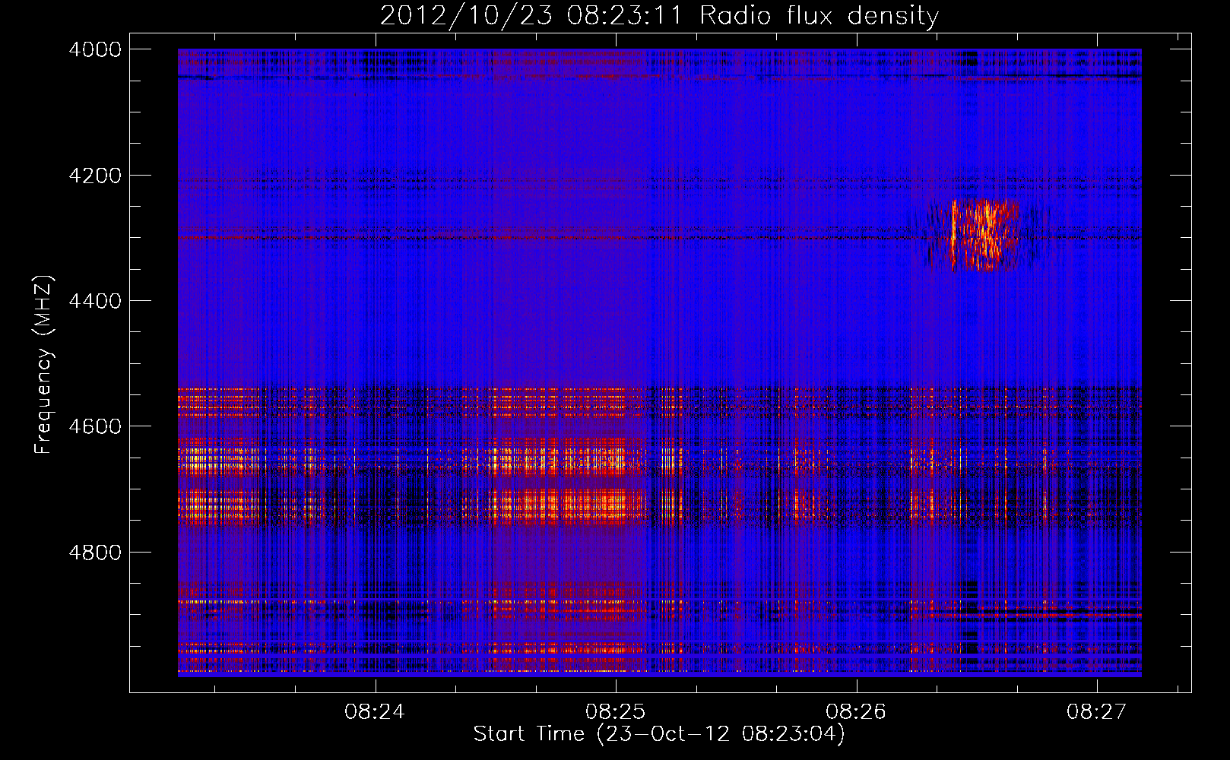The width and height of the screenshot is (1230, 760).
Task: Click the 08:24 time tick label
Action: tap(375, 711)
